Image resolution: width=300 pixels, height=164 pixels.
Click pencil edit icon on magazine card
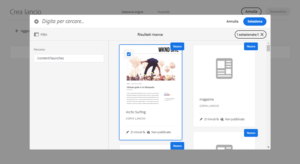click(x=201, y=119)
